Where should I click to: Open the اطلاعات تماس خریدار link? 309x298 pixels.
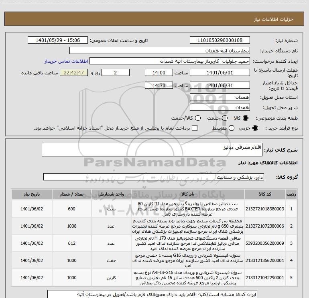coord(66,61)
